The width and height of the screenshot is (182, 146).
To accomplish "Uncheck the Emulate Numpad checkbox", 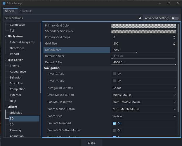I will pyautogui.click(x=114, y=123).
